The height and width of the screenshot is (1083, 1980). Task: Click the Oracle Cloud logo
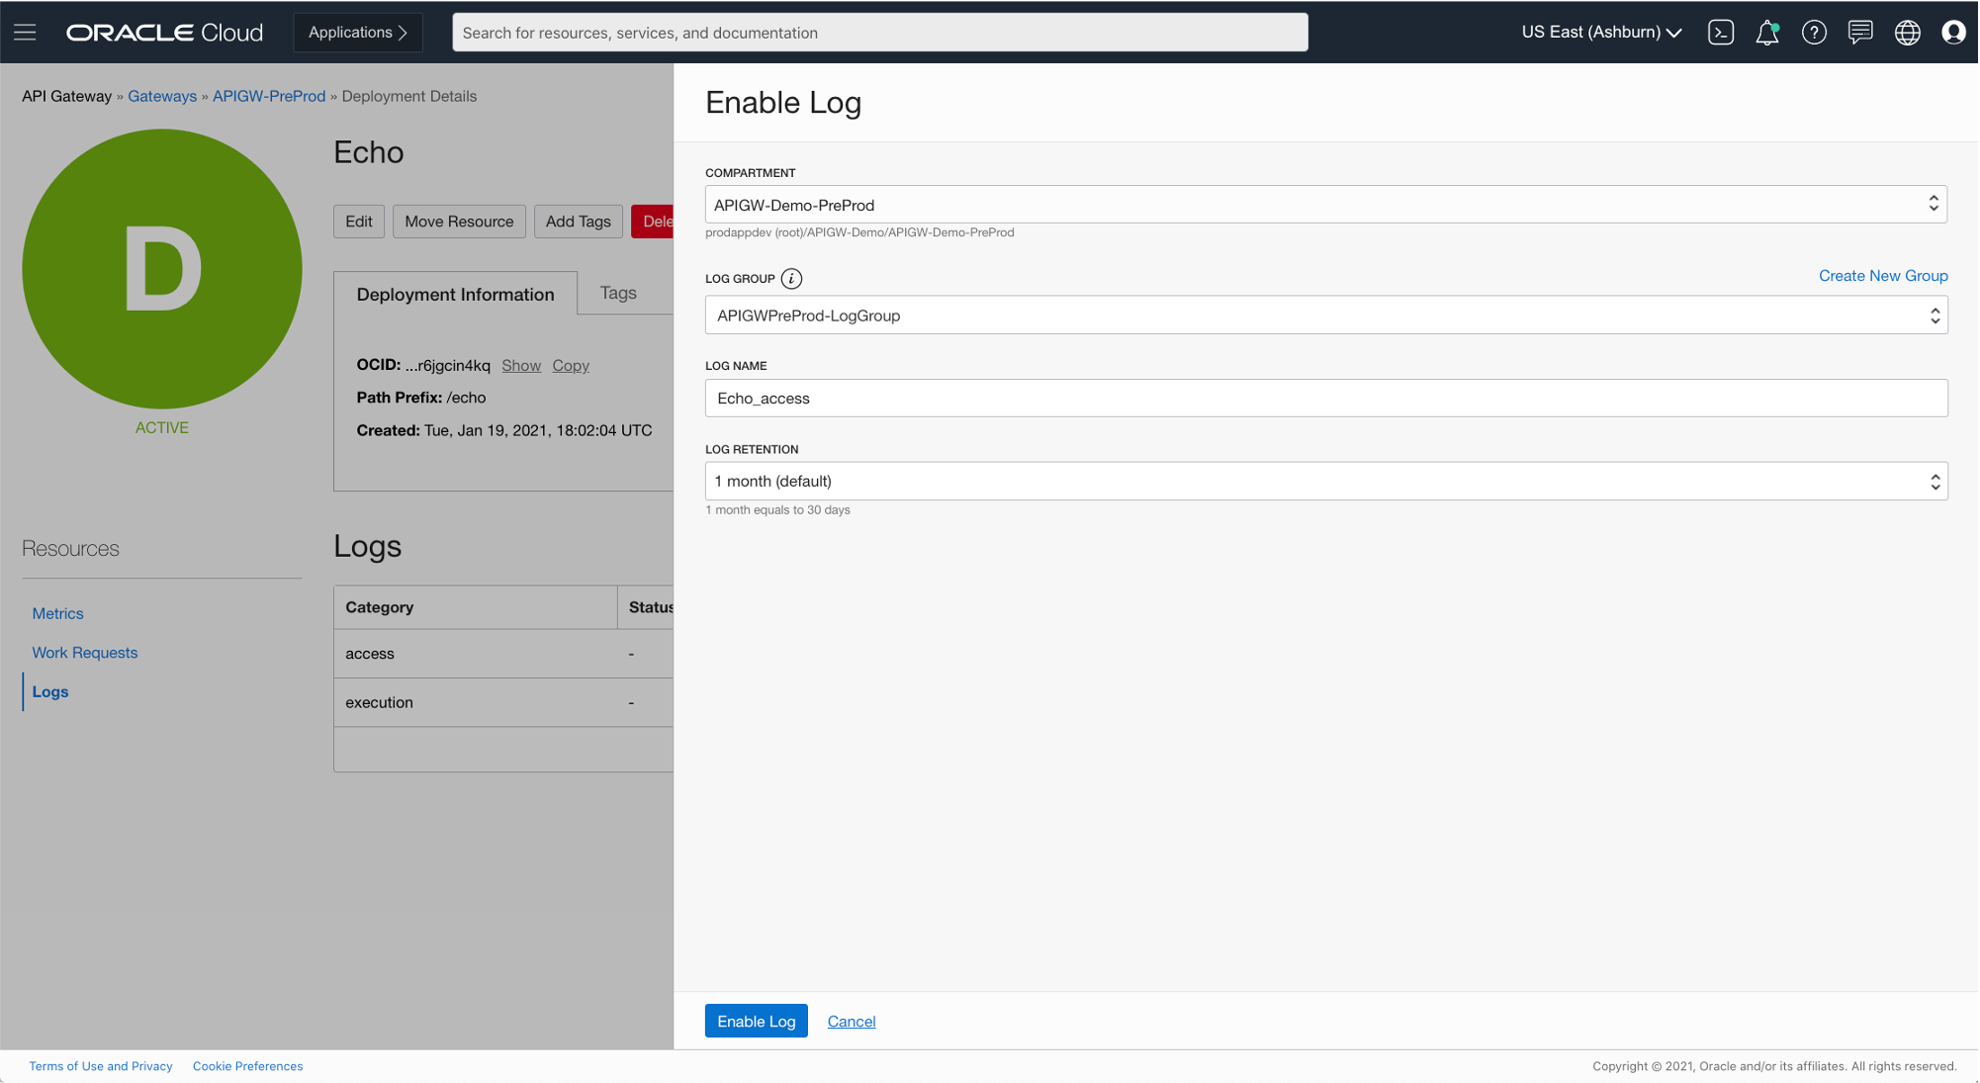[x=163, y=32]
